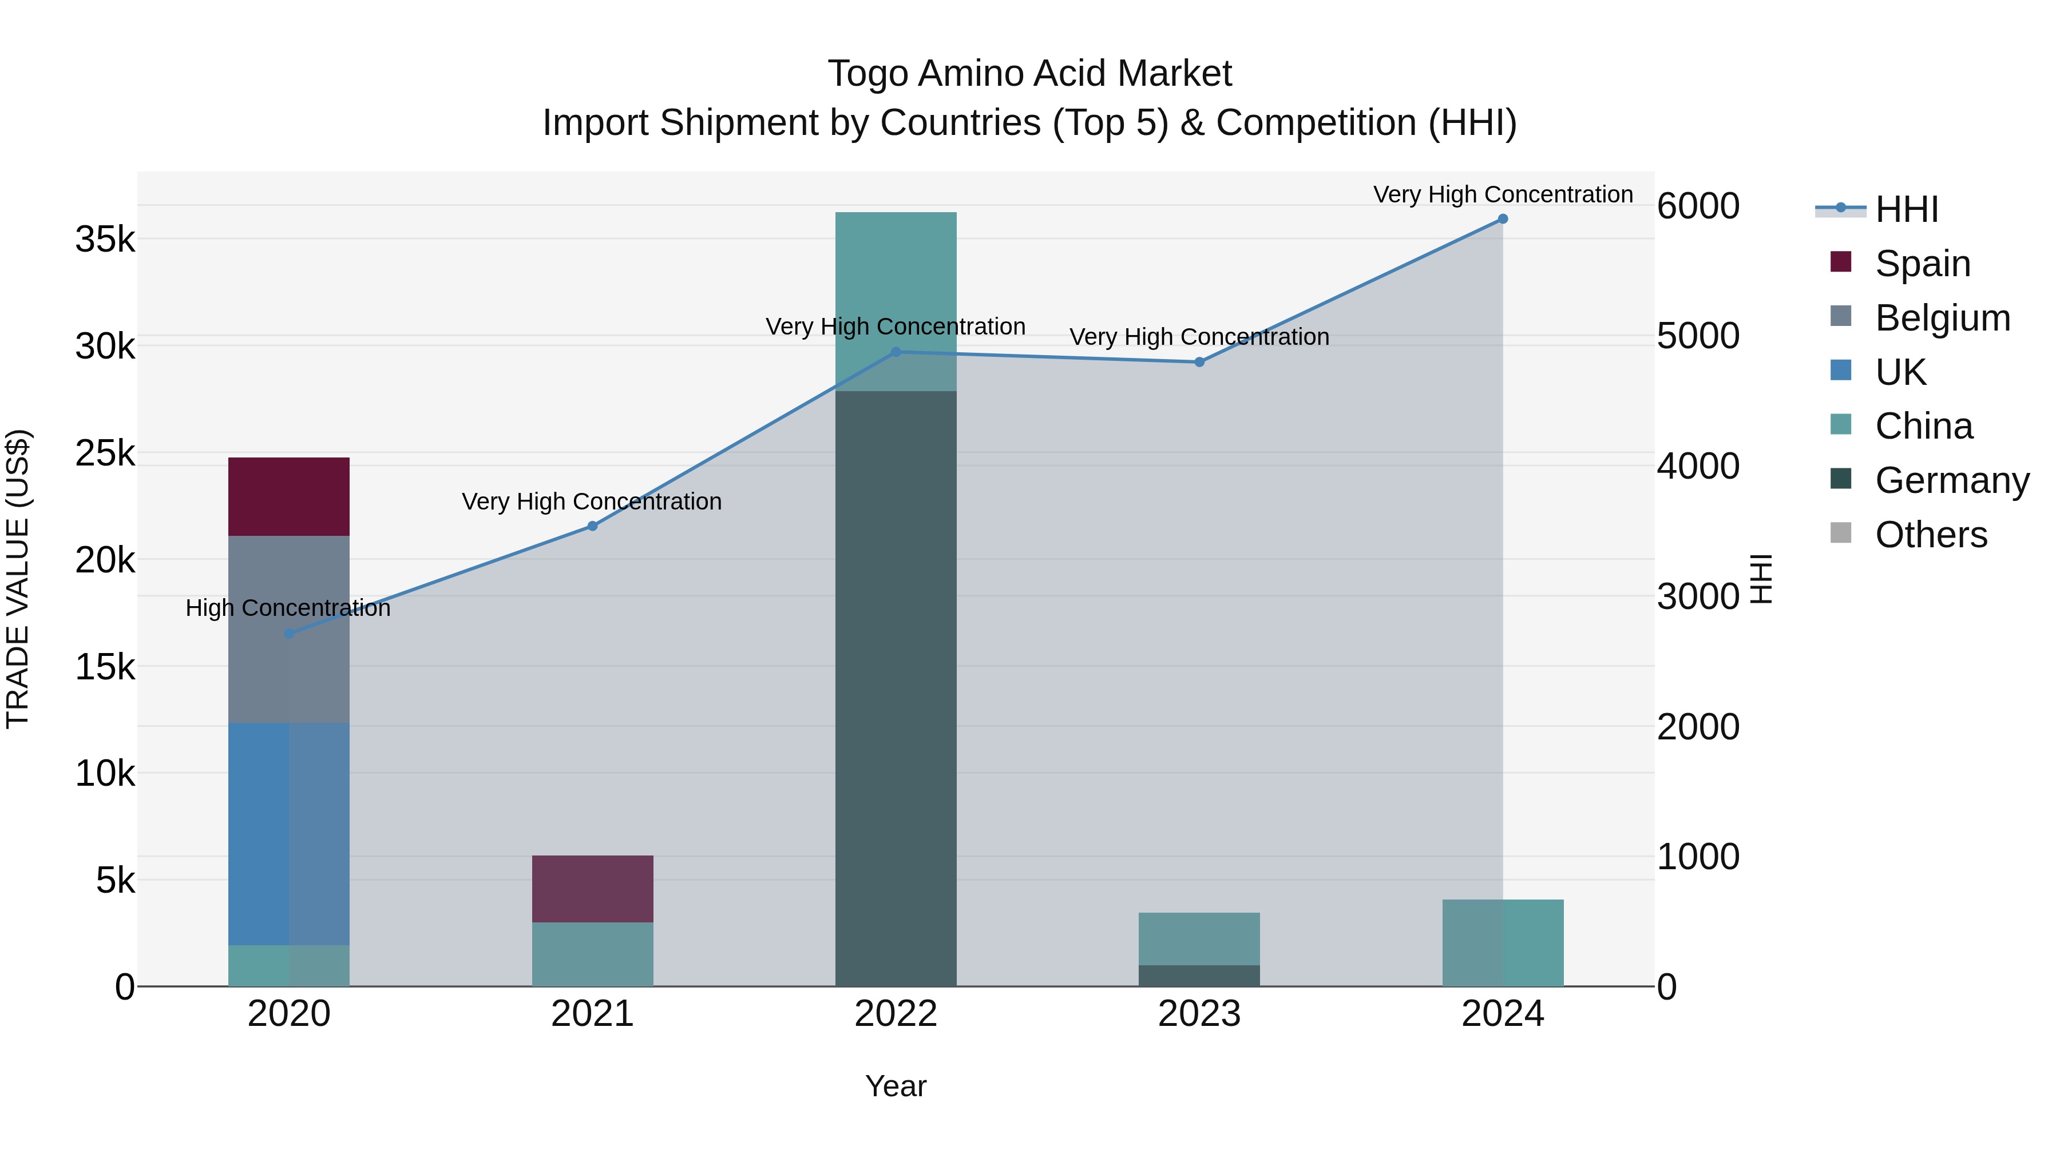Click the '15k' left axis tick
Screen dimensions: 2060x1158
coord(105,667)
